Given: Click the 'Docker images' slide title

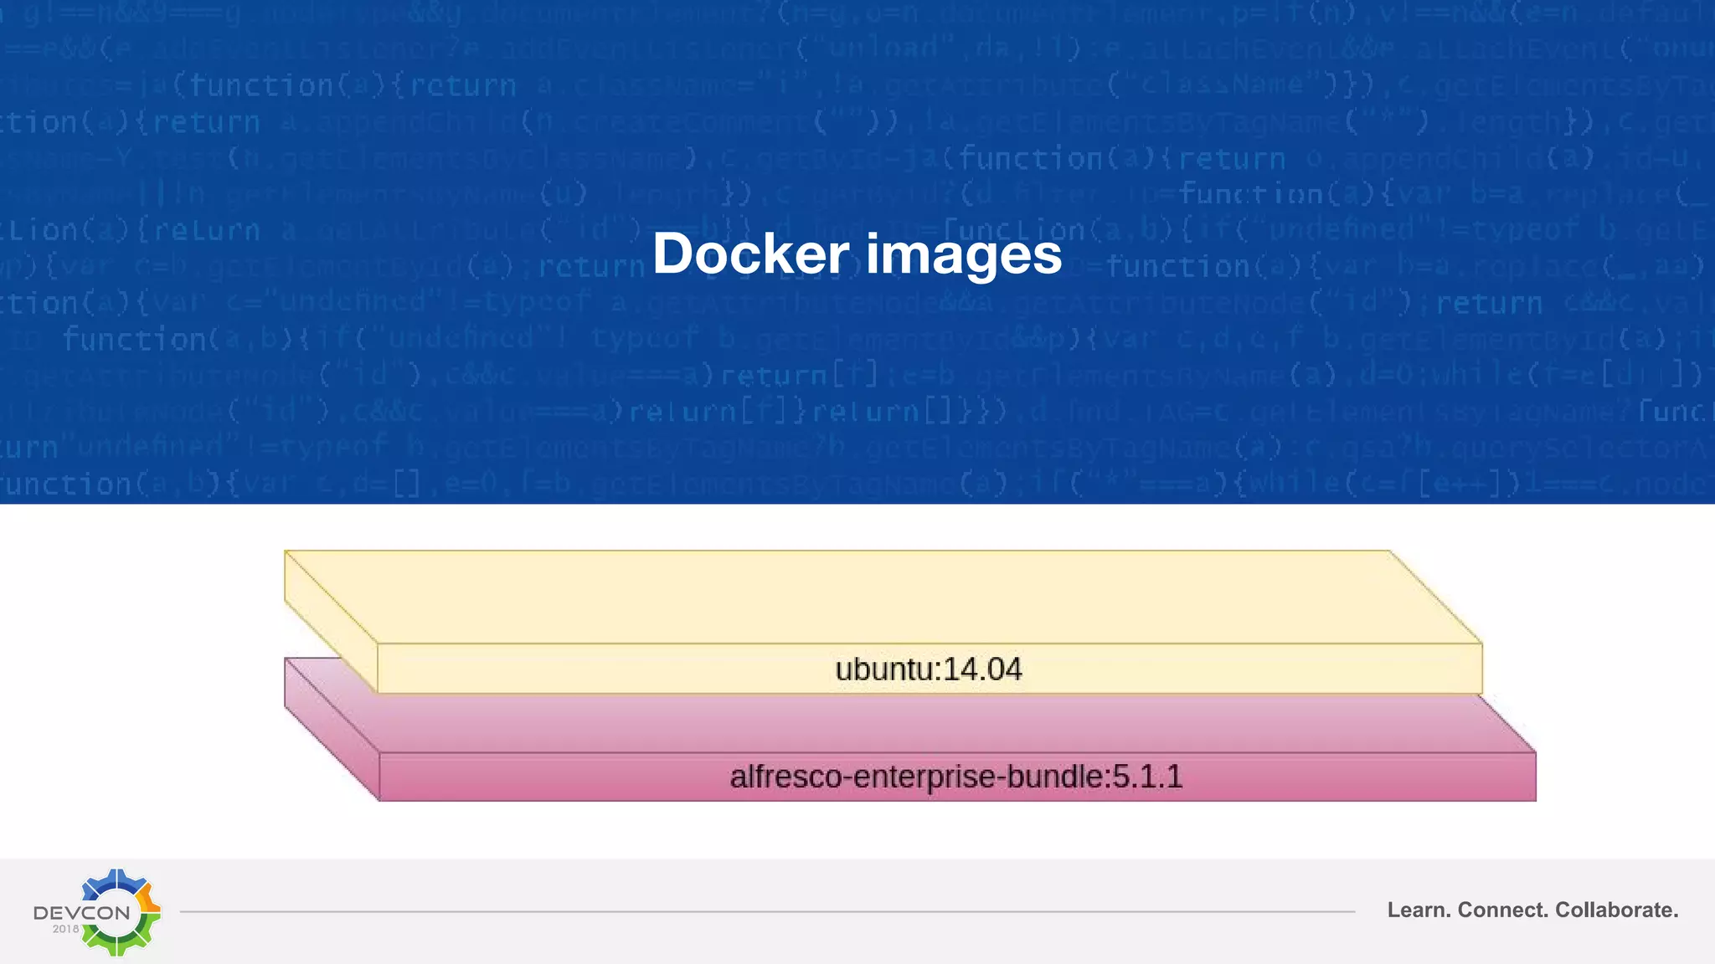Looking at the screenshot, I should coord(857,254).
